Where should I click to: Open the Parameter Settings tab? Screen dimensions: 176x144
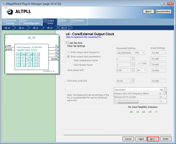pos(11,22)
